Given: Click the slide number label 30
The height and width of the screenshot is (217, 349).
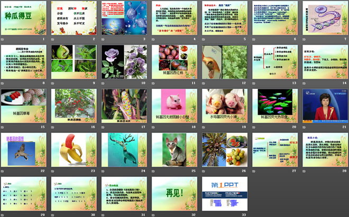Looking at the screenshot, I should point(93,215).
